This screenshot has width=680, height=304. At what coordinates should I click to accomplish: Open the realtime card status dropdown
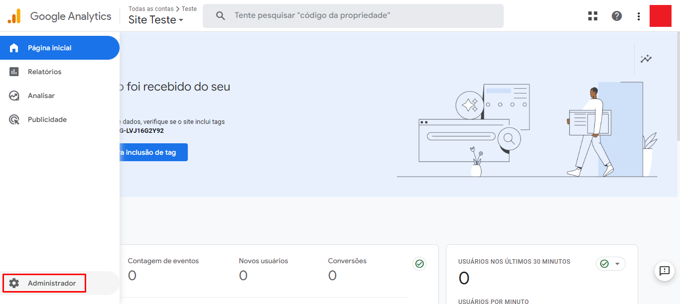[x=611, y=264]
